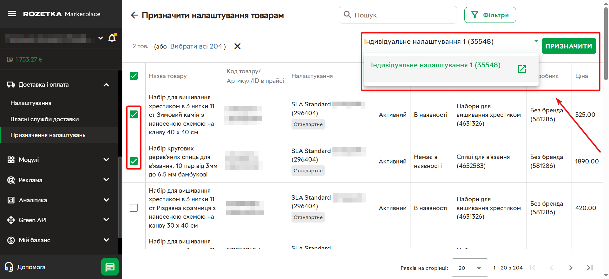Screen dimensions: 609x279
Task: Open rows per page dropdown
Action: (x=470, y=268)
